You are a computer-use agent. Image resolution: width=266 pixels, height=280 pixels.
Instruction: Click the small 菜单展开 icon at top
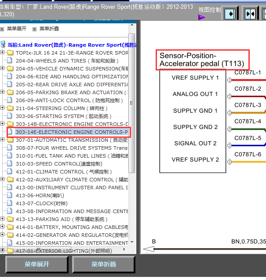2,29
